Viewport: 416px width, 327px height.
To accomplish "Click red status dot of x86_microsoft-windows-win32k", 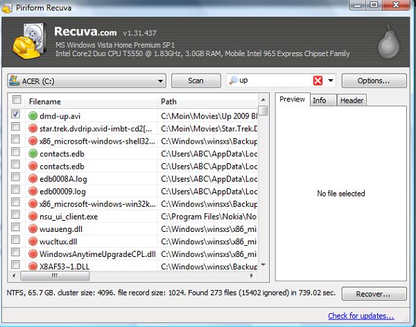I will (33, 203).
